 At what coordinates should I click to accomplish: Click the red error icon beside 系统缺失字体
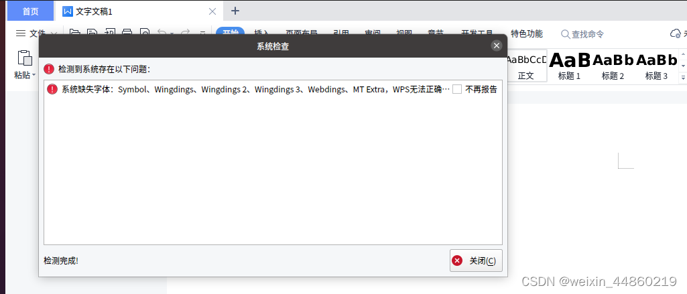point(52,89)
